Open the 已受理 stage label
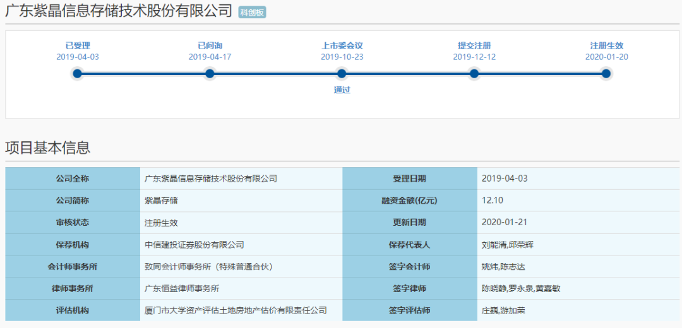 [78, 45]
